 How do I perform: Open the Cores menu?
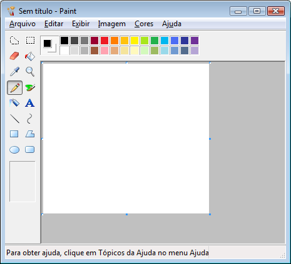pyautogui.click(x=144, y=24)
